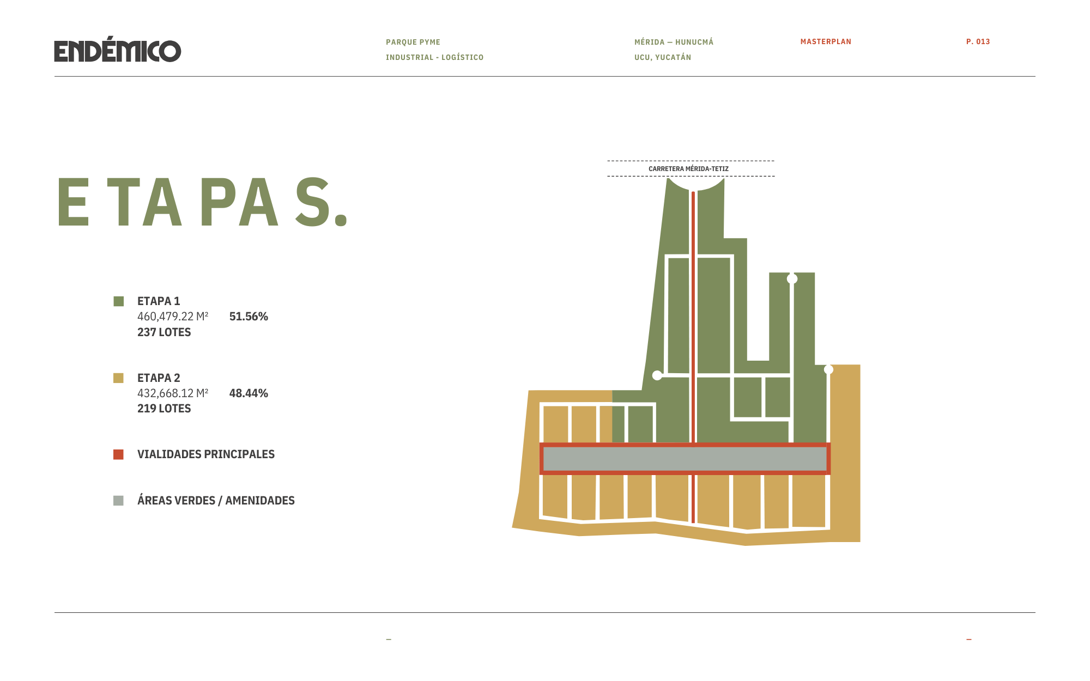Click the Parque Pyme header text
The height and width of the screenshot is (681, 1090).
pos(413,42)
